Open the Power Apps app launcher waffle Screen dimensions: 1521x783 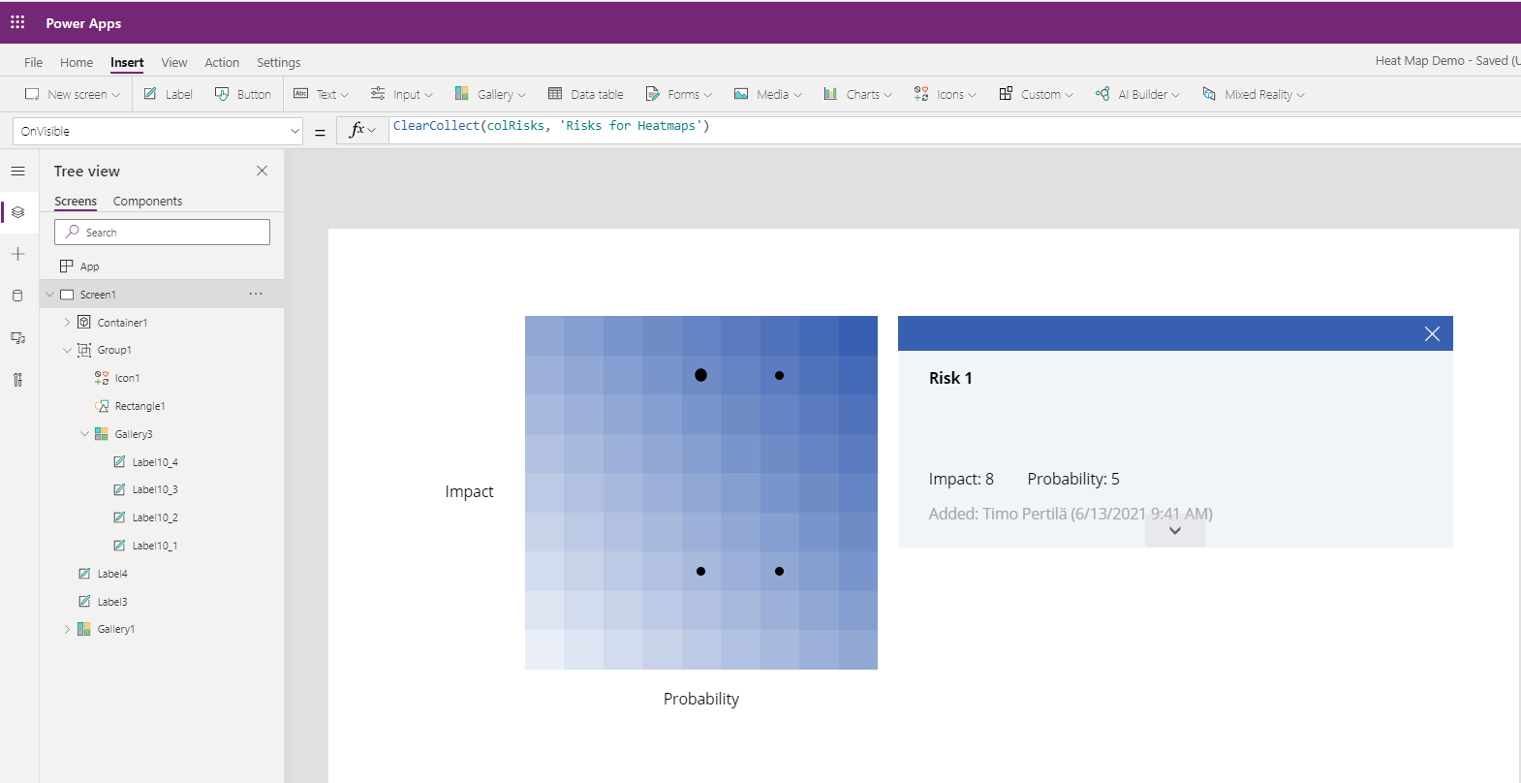pyautogui.click(x=17, y=22)
